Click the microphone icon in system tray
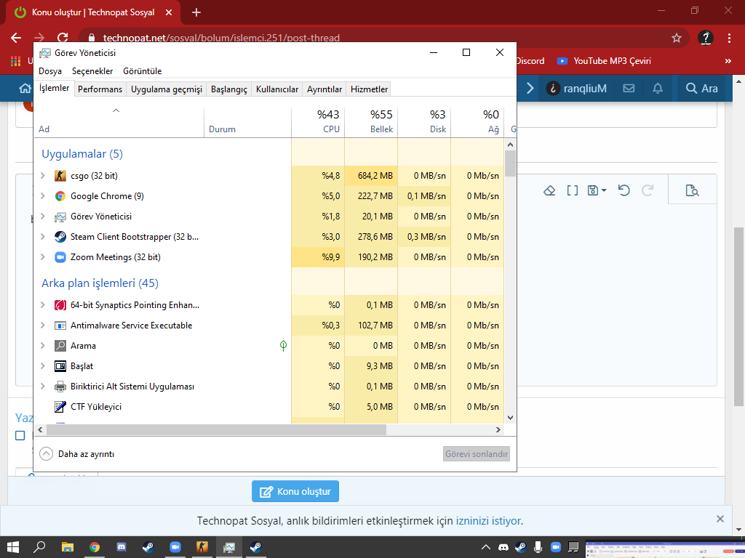 coord(538,547)
